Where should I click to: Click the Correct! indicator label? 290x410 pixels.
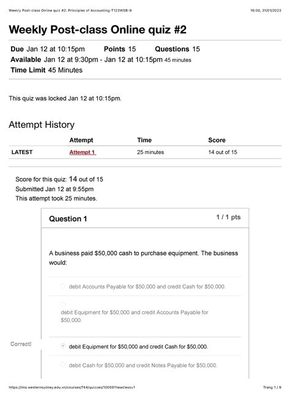(21, 344)
